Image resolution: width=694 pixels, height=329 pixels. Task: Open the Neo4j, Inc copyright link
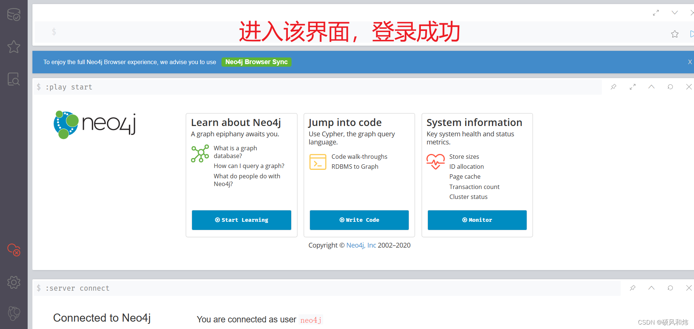click(x=361, y=245)
